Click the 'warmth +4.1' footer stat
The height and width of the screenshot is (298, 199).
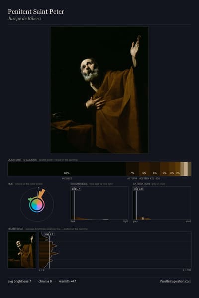pos(68,281)
